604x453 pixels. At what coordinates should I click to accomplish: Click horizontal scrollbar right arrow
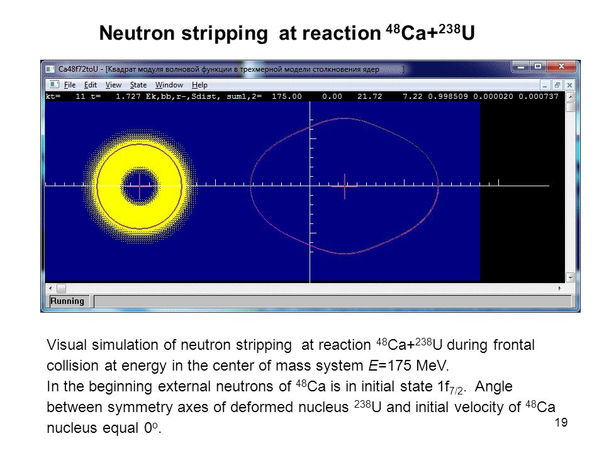coord(560,288)
